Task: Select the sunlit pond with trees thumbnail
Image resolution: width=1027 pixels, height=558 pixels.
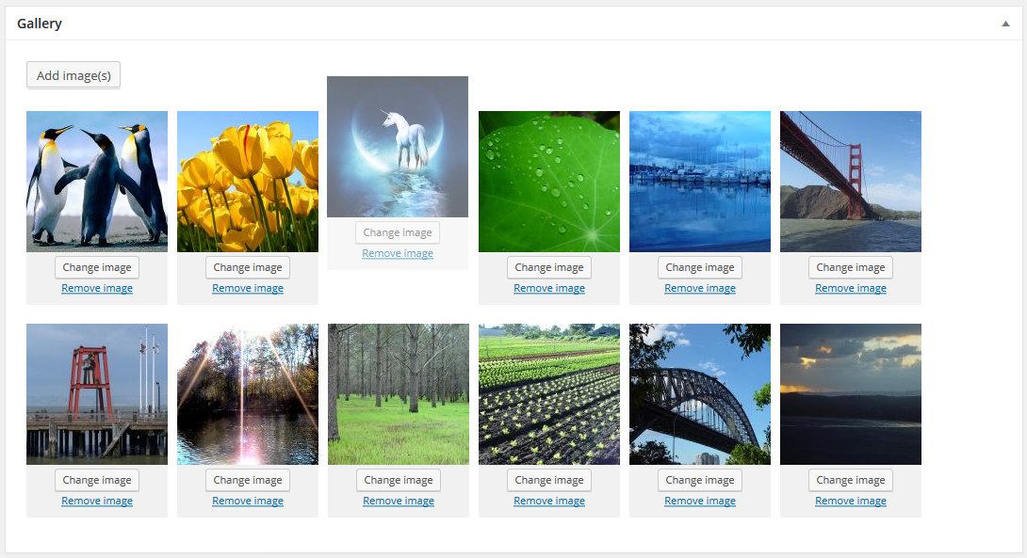Action: tap(248, 394)
